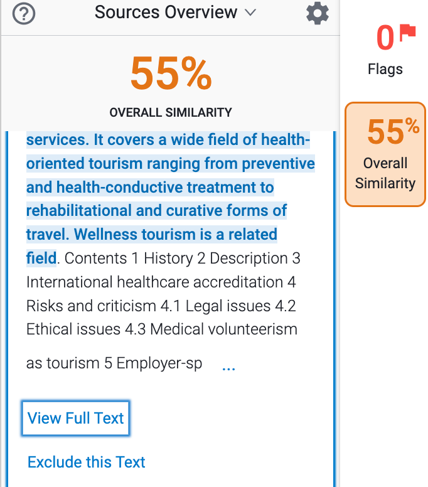Click the OVERALL SIMILARITY caption text

171,112
